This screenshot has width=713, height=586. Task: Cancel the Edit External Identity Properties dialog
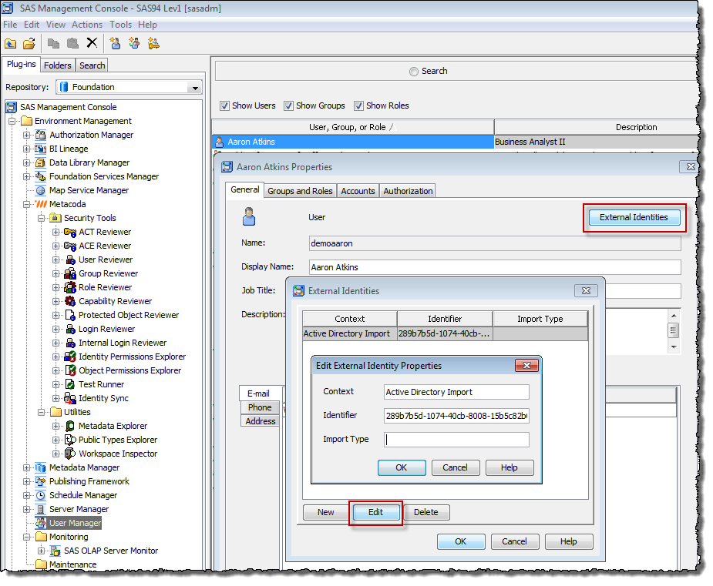pos(456,467)
